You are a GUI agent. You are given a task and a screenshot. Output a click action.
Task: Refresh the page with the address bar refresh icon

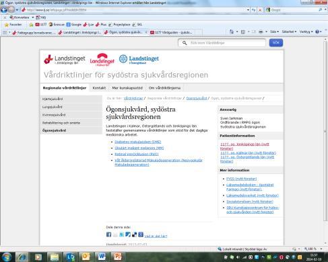pyautogui.click(x=253, y=10)
